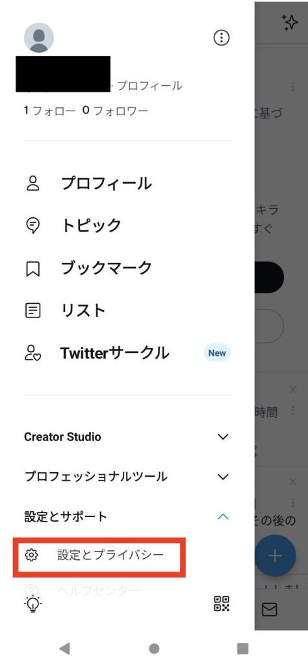The height and width of the screenshot is (666, 308).
Task: View the followers count link
Action: (116, 111)
